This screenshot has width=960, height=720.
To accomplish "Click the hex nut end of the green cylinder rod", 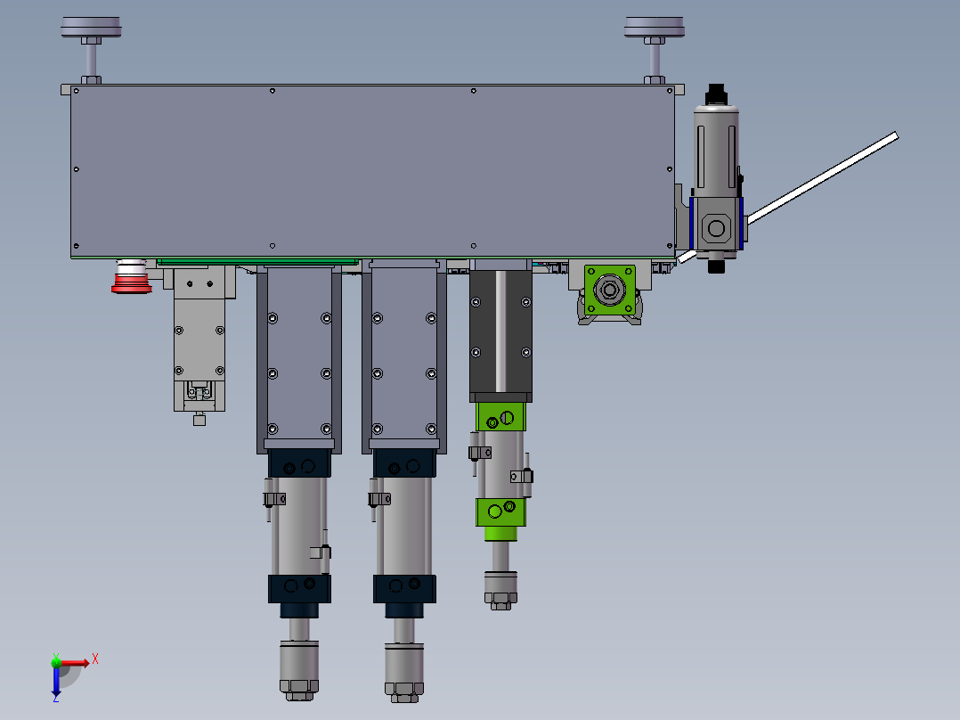I will [x=500, y=600].
